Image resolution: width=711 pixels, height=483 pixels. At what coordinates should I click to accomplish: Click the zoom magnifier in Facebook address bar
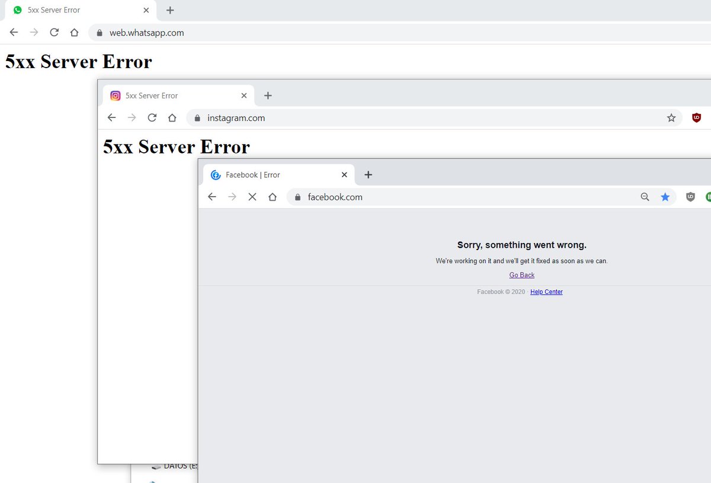tap(645, 197)
